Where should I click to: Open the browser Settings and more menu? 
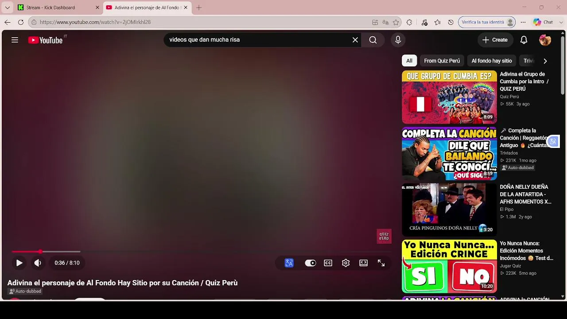[x=523, y=22]
